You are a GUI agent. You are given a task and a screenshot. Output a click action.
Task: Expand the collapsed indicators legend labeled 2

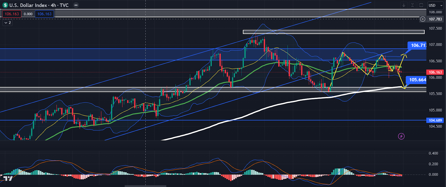point(7,23)
